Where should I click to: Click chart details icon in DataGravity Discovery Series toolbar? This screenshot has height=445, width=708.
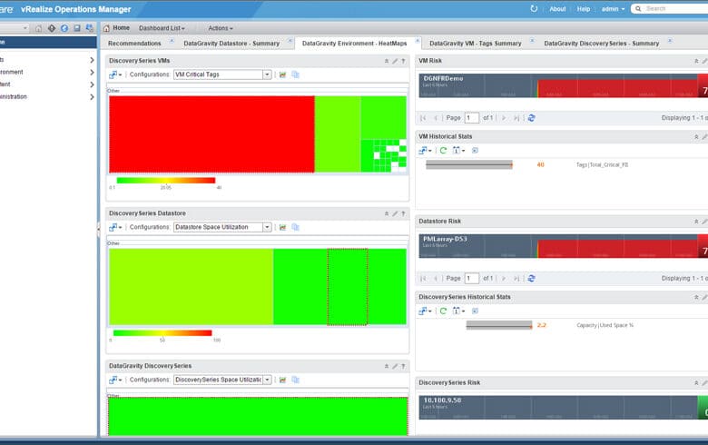coord(282,380)
